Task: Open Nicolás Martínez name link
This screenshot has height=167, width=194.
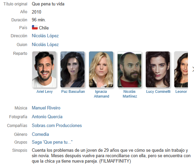Action: 130,94
